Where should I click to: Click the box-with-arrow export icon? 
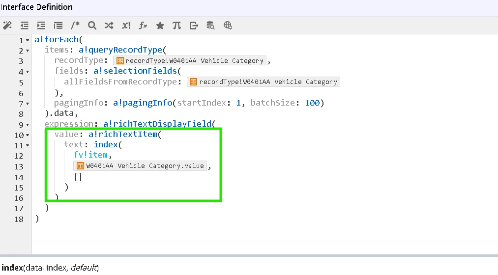[x=194, y=26]
